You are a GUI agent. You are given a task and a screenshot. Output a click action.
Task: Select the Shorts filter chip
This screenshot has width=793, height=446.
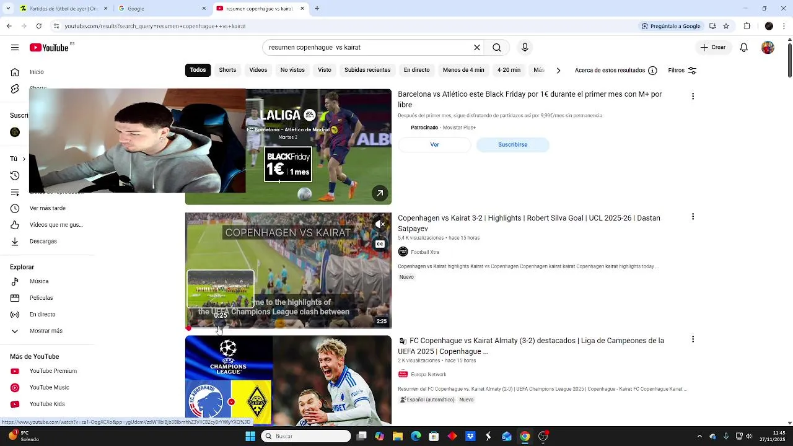227,70
